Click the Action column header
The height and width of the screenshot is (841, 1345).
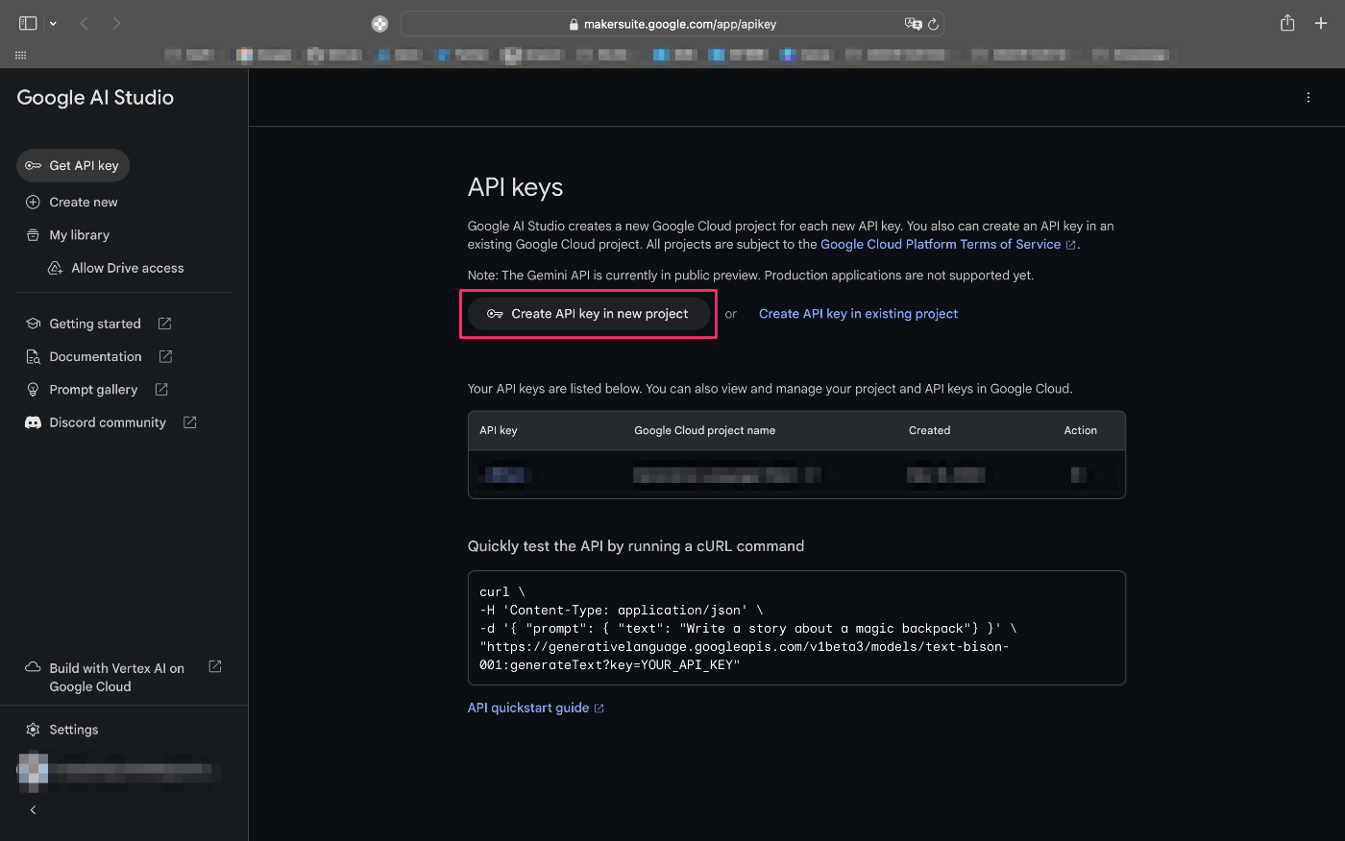[x=1080, y=430]
